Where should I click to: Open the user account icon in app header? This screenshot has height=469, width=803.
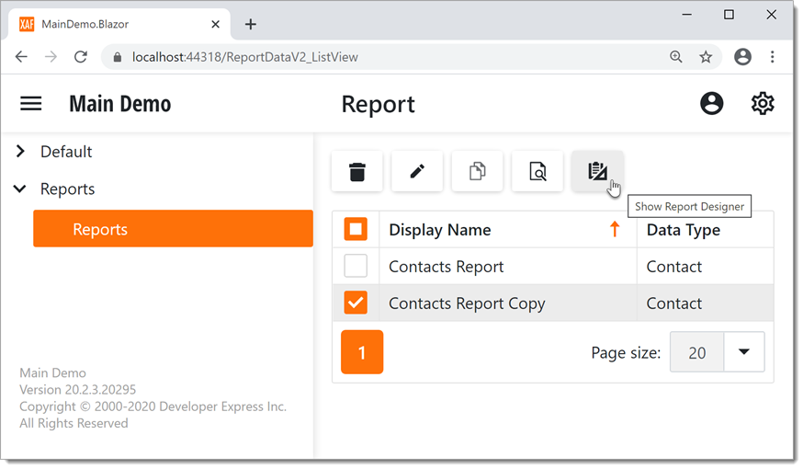tap(711, 104)
